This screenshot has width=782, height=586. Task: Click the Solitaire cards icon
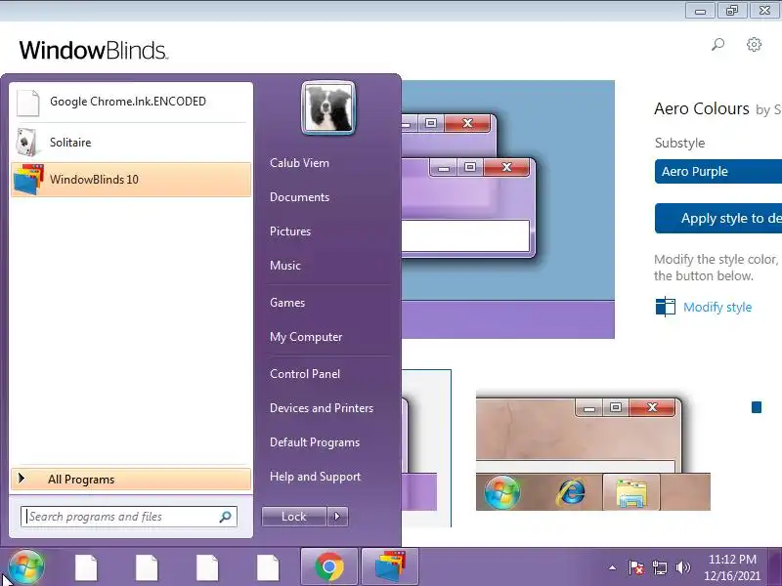coord(27,142)
